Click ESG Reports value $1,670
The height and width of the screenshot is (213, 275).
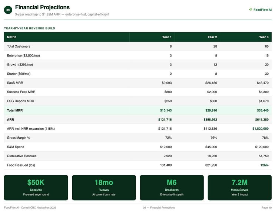[264, 101]
